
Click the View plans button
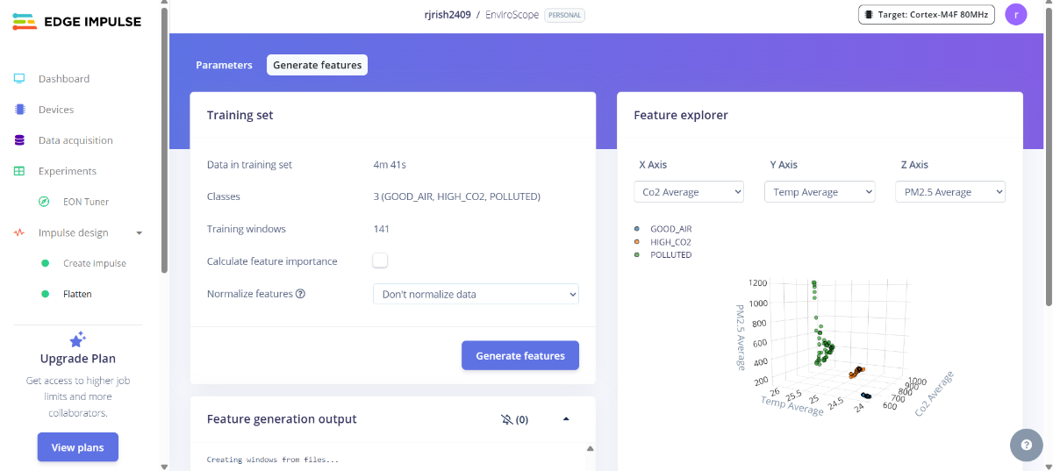[x=77, y=447]
